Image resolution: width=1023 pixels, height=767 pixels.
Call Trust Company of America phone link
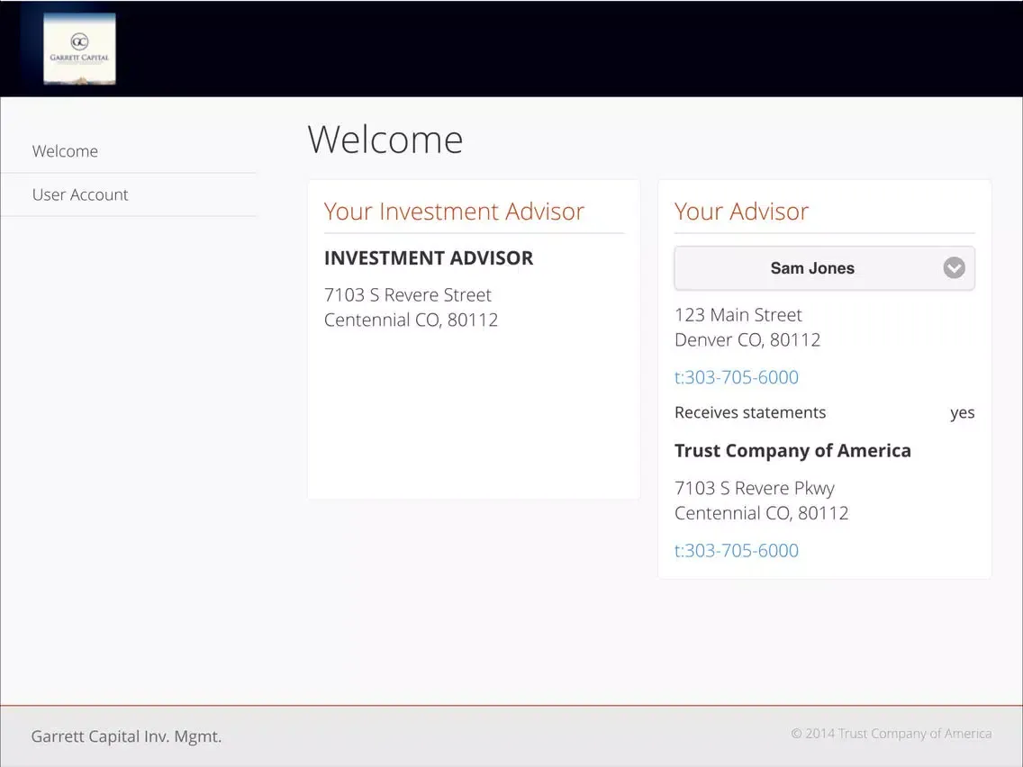pos(736,550)
